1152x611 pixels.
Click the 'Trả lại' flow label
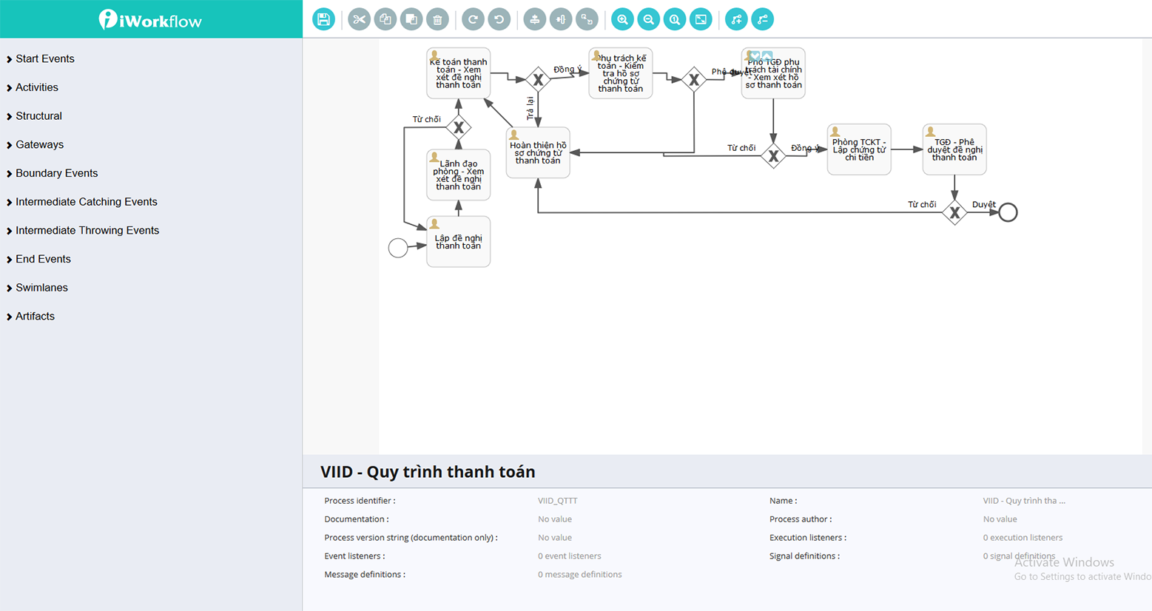coord(530,109)
